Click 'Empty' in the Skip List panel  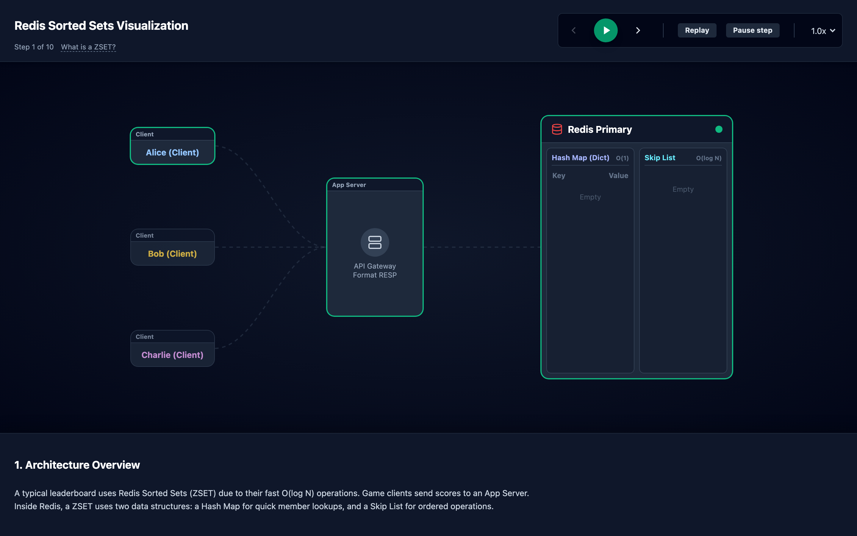click(683, 189)
